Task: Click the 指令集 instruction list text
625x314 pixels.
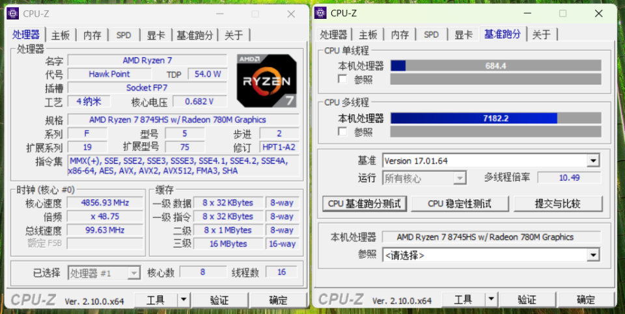Action: coord(183,166)
